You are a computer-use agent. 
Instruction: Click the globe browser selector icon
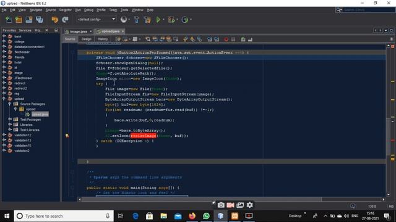(x=124, y=19)
